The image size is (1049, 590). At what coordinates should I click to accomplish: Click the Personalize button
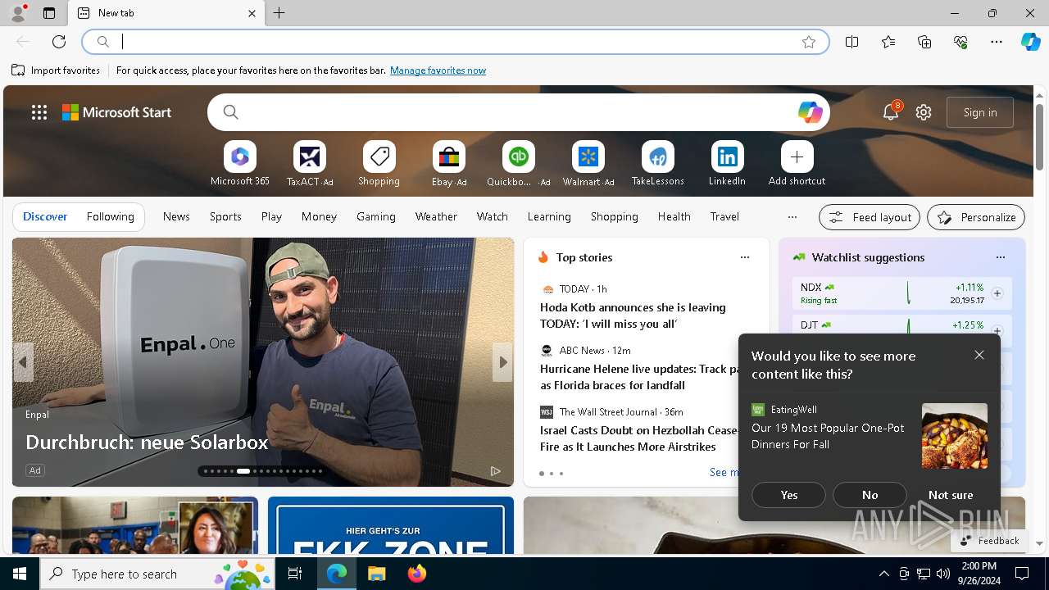(976, 217)
